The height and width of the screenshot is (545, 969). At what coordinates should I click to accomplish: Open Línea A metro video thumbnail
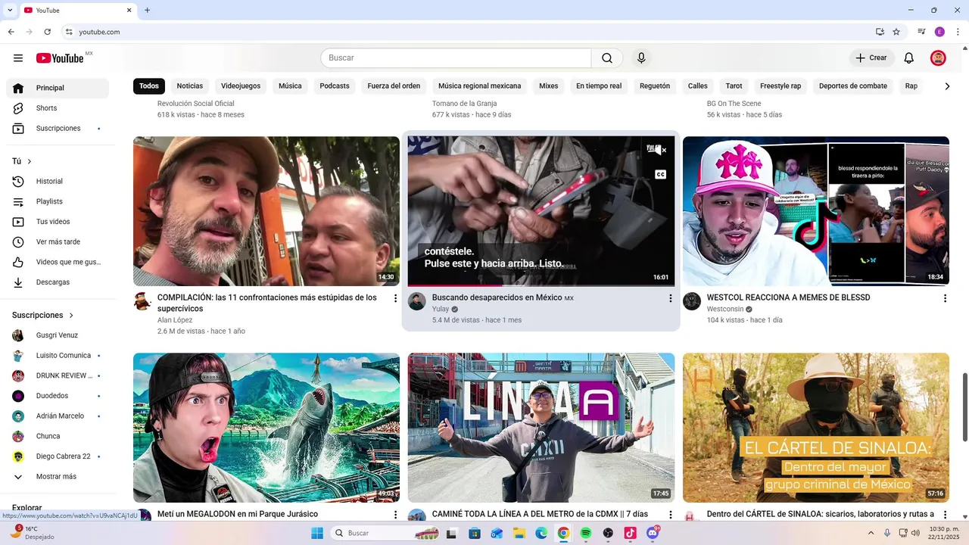541,428
